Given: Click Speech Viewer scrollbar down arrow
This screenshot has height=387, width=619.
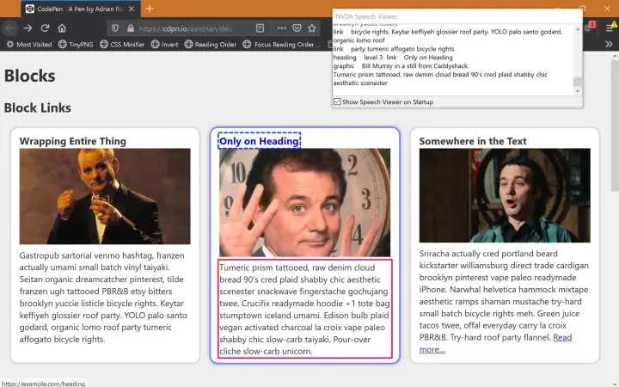Looking at the screenshot, I should [x=578, y=91].
